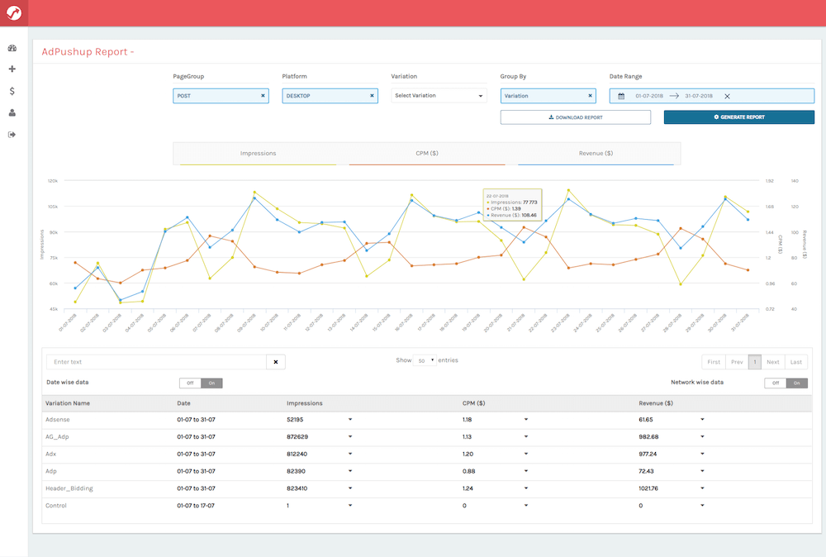Expand Impressions arrow in Adp row
Viewport: 826px width, 557px height.
[350, 471]
